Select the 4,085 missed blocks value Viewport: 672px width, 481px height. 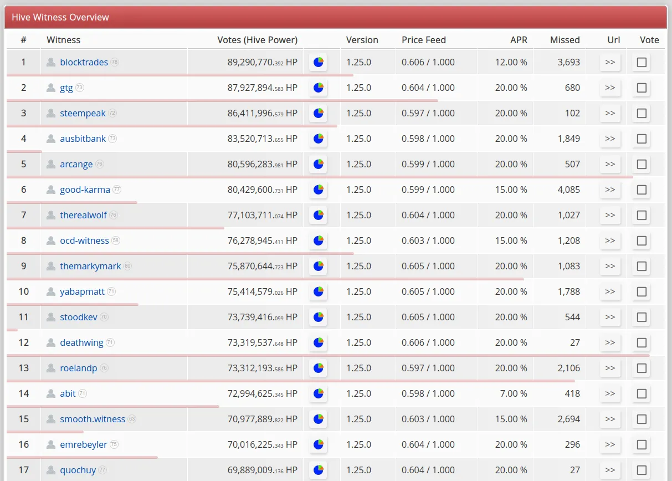[569, 190]
